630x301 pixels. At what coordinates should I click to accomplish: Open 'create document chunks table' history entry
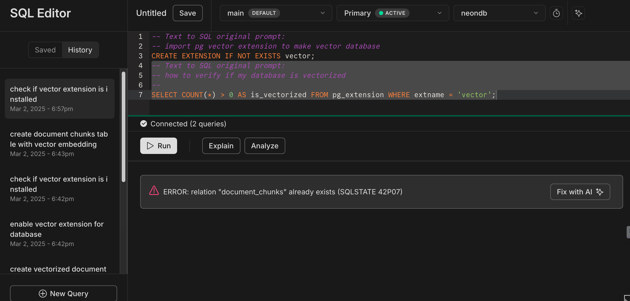coord(60,144)
